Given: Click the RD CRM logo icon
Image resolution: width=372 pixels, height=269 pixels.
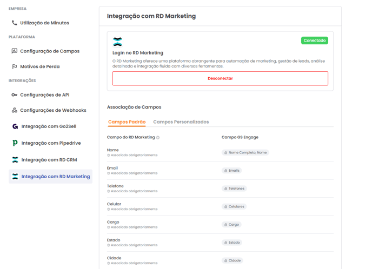Looking at the screenshot, I should (x=15, y=160).
